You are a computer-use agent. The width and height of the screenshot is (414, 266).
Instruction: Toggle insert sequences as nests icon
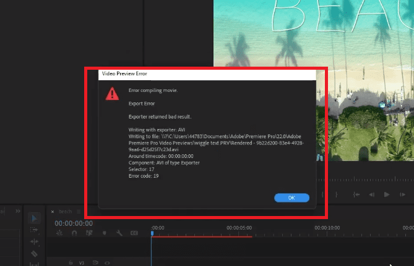point(59,233)
